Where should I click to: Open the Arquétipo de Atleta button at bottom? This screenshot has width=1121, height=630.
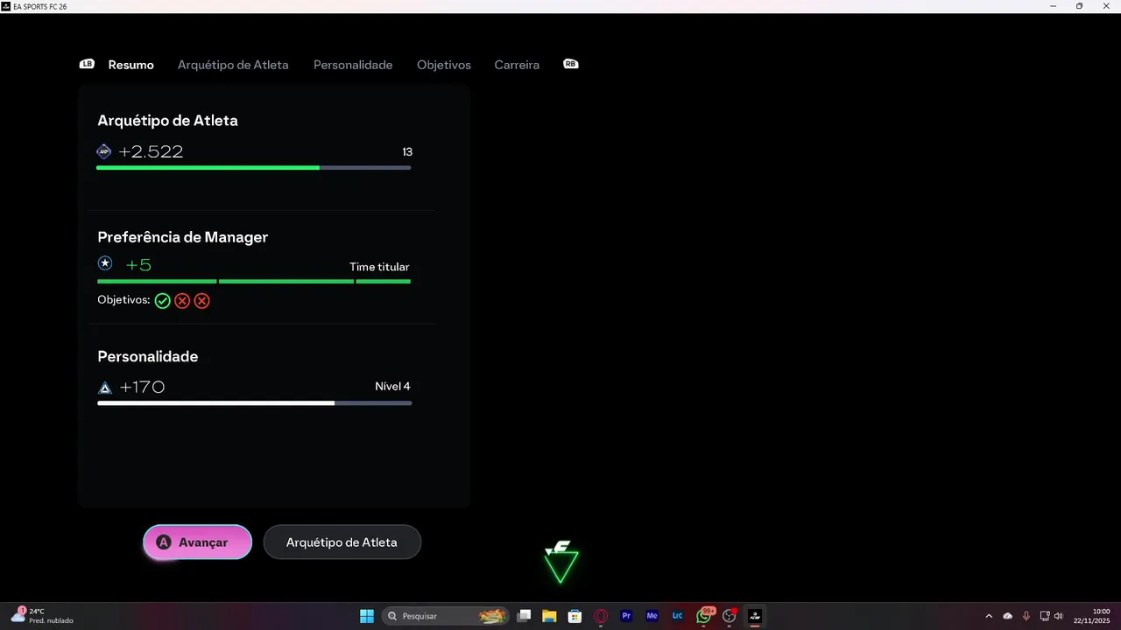coord(342,542)
